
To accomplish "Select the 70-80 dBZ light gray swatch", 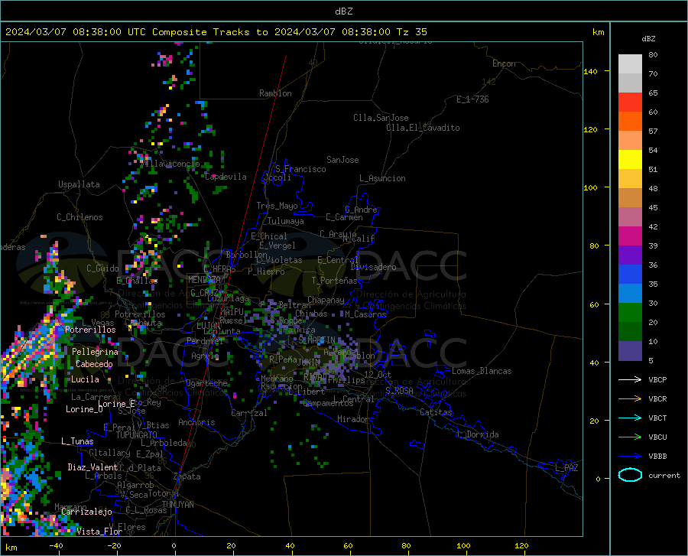I will pos(630,64).
